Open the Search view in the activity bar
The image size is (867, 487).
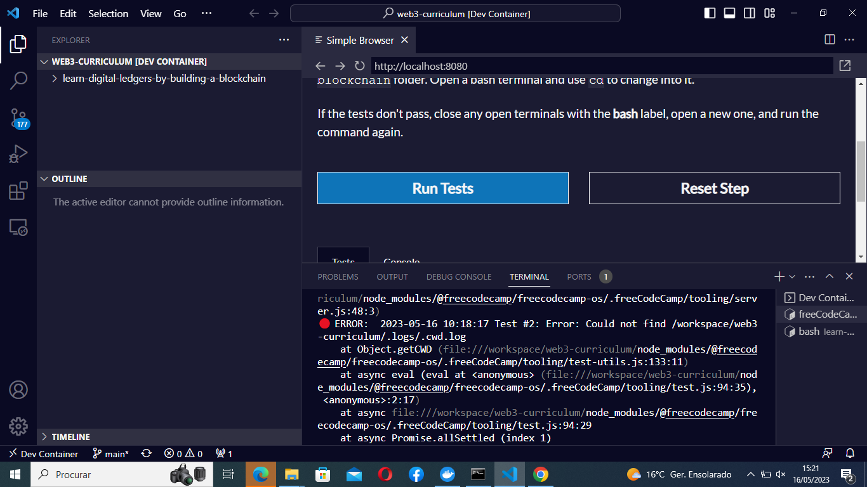(x=18, y=81)
